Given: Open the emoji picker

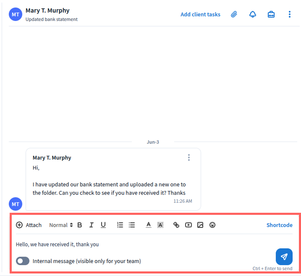Looking at the screenshot, I should click(212, 225).
